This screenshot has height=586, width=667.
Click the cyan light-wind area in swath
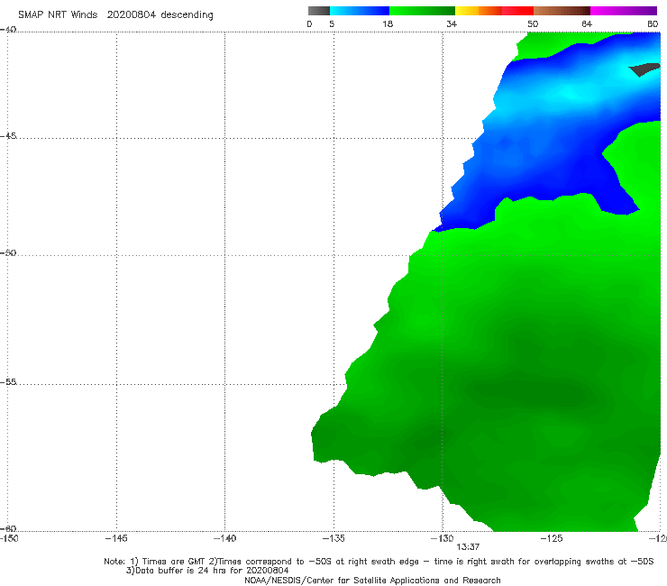coord(570,91)
